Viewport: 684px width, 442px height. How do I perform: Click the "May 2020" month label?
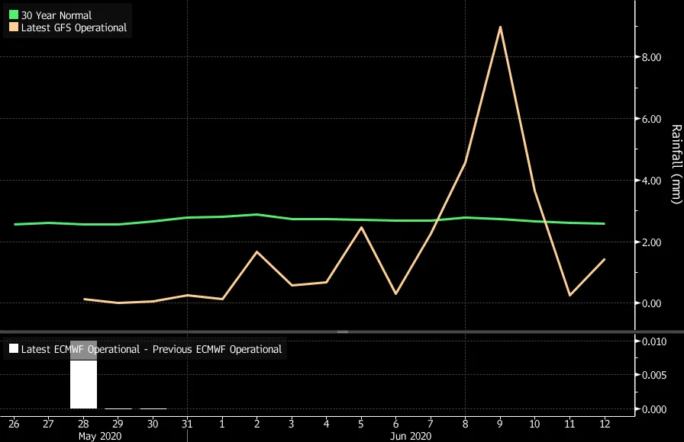pos(100,436)
